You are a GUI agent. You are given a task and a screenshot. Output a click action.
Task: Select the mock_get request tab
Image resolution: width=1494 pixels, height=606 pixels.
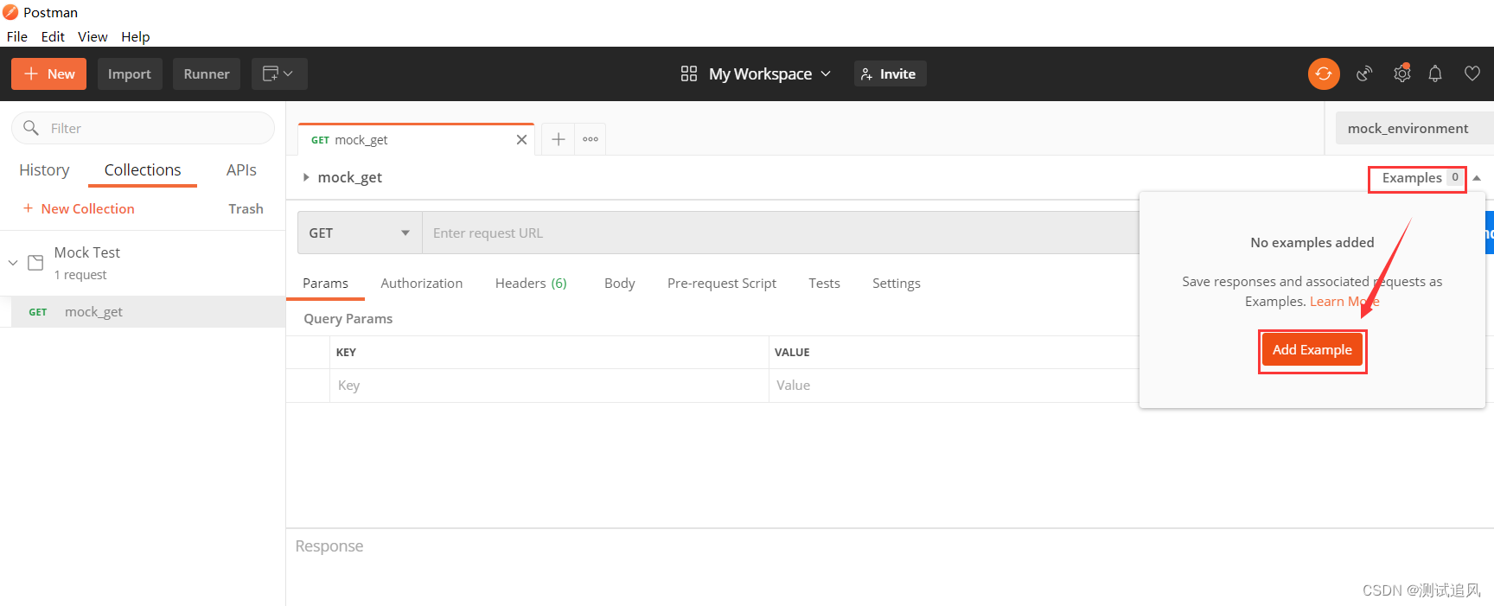pos(416,139)
